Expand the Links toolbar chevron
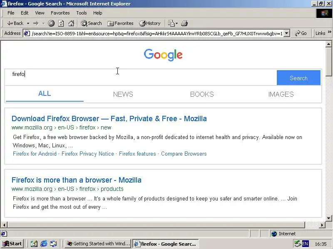333x249 pixels. 329,32
